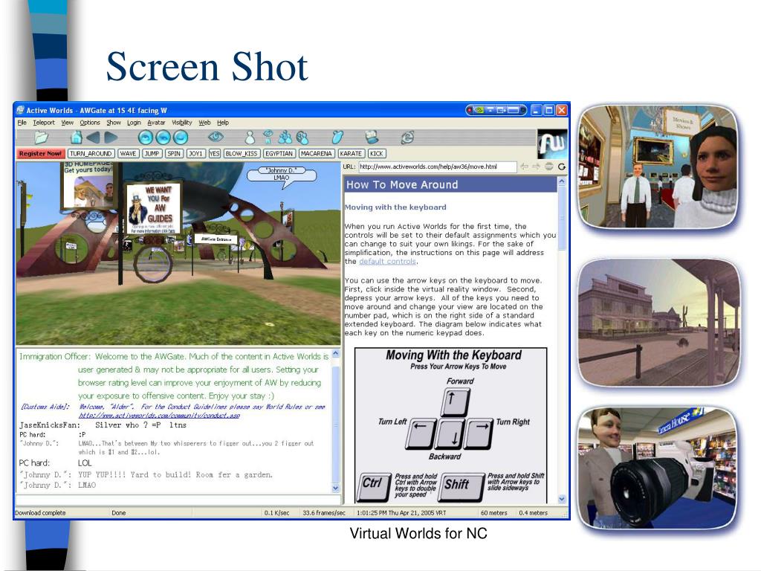Trigger the WAVE avatar gesture
The width and height of the screenshot is (761, 571).
click(128, 153)
